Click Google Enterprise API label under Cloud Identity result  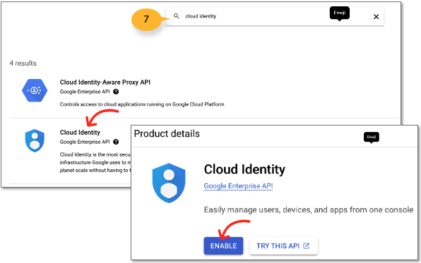[85, 142]
